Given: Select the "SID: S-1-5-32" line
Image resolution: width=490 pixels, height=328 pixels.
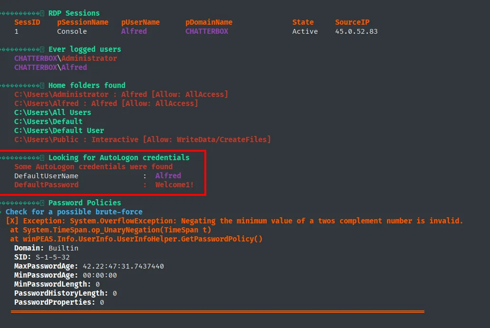Looking at the screenshot, I should coord(42,257).
